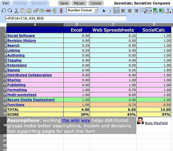Viewport: 173px width, 151px height.
Task: Click the formula input field
Action: (66, 18)
